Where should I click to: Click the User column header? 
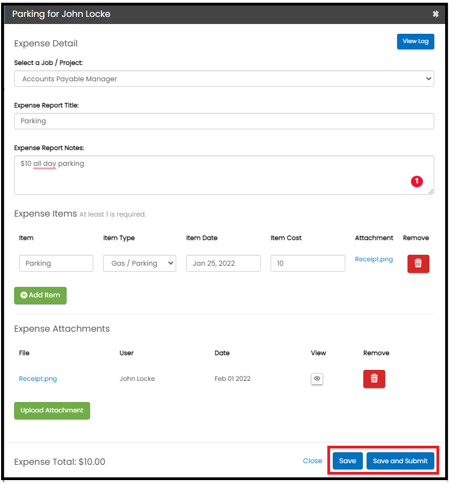[127, 353]
